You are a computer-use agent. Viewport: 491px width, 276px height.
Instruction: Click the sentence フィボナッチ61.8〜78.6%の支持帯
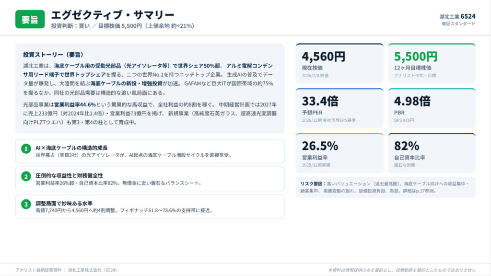click(167, 211)
